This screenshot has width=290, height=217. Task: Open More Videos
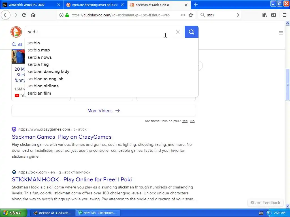click(x=104, y=111)
